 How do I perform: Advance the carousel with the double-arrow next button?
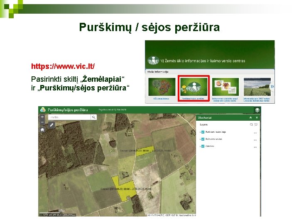[x=272, y=86]
